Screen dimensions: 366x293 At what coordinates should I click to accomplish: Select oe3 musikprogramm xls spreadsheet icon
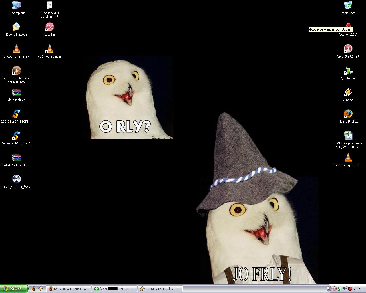point(348,140)
